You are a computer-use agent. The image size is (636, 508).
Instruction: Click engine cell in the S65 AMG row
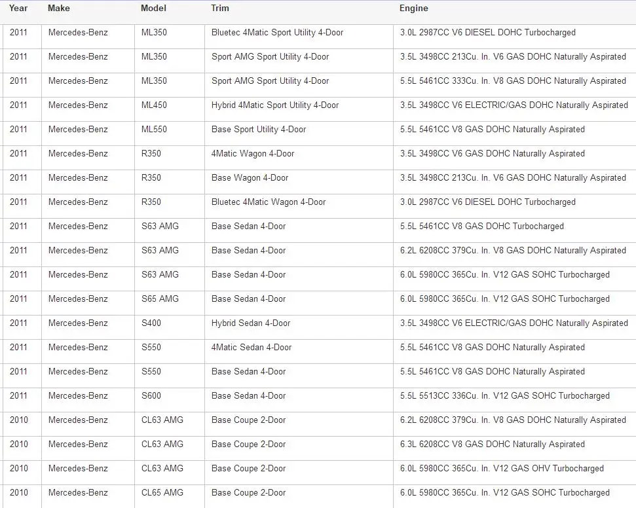tap(504, 299)
